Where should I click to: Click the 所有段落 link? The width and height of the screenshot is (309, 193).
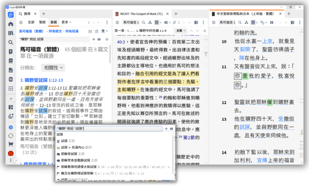72,31
